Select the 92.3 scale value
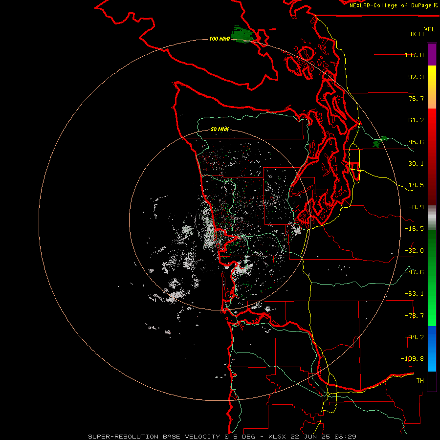 click(x=416, y=77)
